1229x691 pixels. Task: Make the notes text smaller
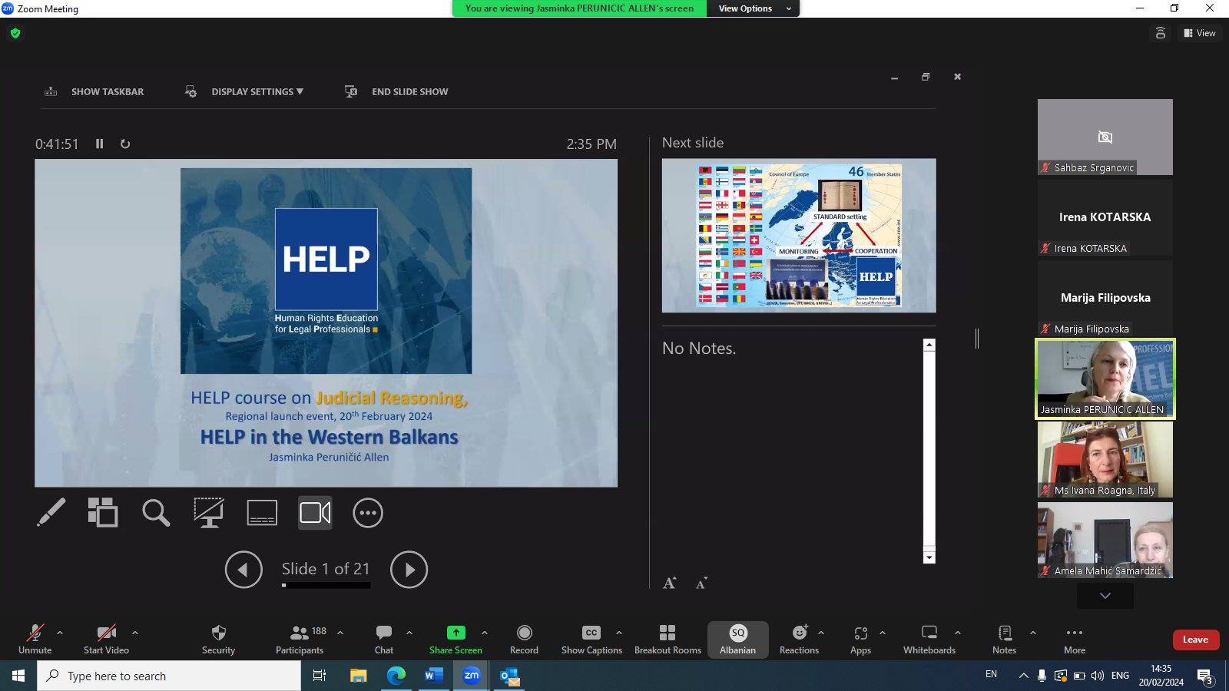click(x=701, y=584)
